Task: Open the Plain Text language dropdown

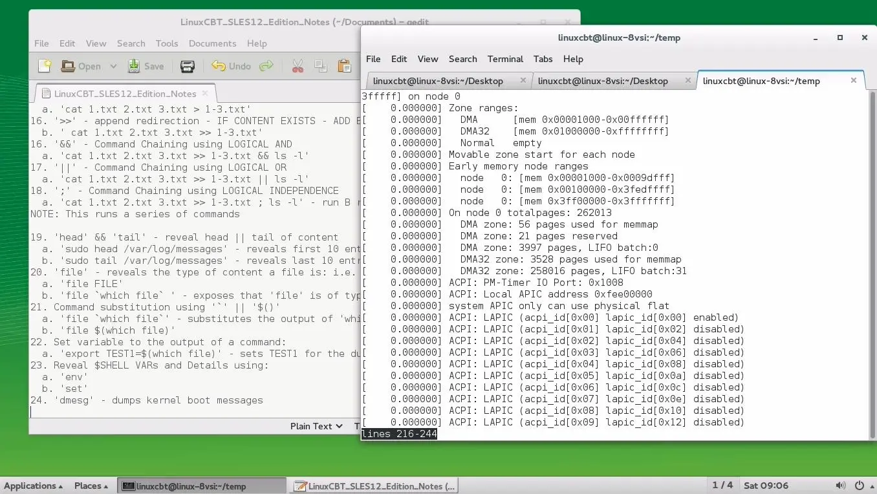Action: (316, 426)
